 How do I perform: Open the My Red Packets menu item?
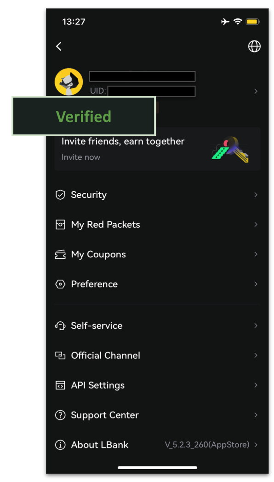point(157,224)
